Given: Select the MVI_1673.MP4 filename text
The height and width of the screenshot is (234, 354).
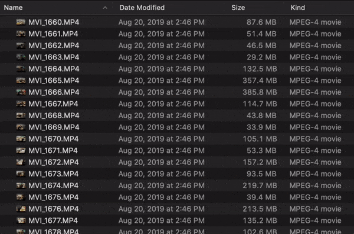Looking at the screenshot, I should click(x=53, y=174).
